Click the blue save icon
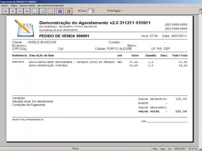 click(60, 11)
